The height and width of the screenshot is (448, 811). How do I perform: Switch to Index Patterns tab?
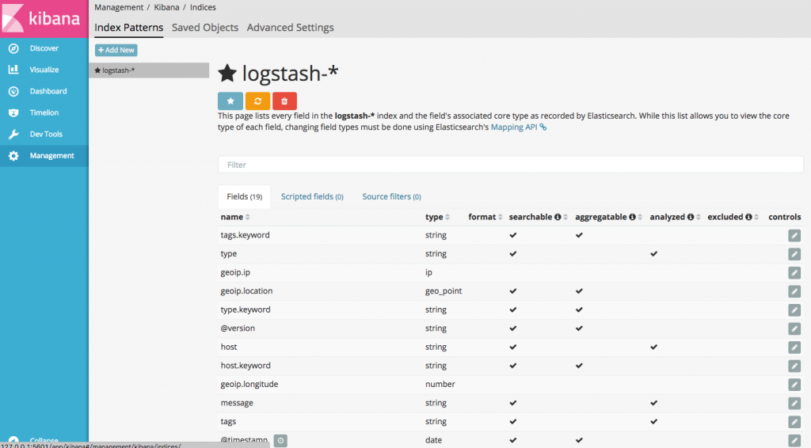tap(129, 28)
